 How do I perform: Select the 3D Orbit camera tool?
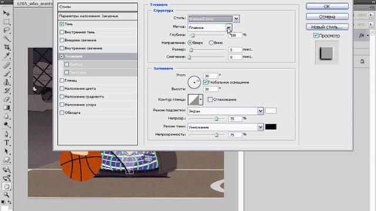(6, 178)
